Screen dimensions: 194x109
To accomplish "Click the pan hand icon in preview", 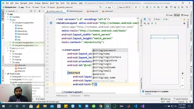I will [182, 73].
